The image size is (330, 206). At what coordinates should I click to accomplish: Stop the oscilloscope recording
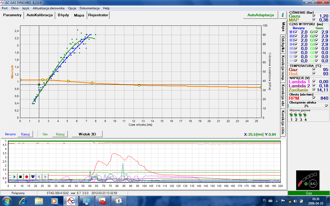click(21, 177)
